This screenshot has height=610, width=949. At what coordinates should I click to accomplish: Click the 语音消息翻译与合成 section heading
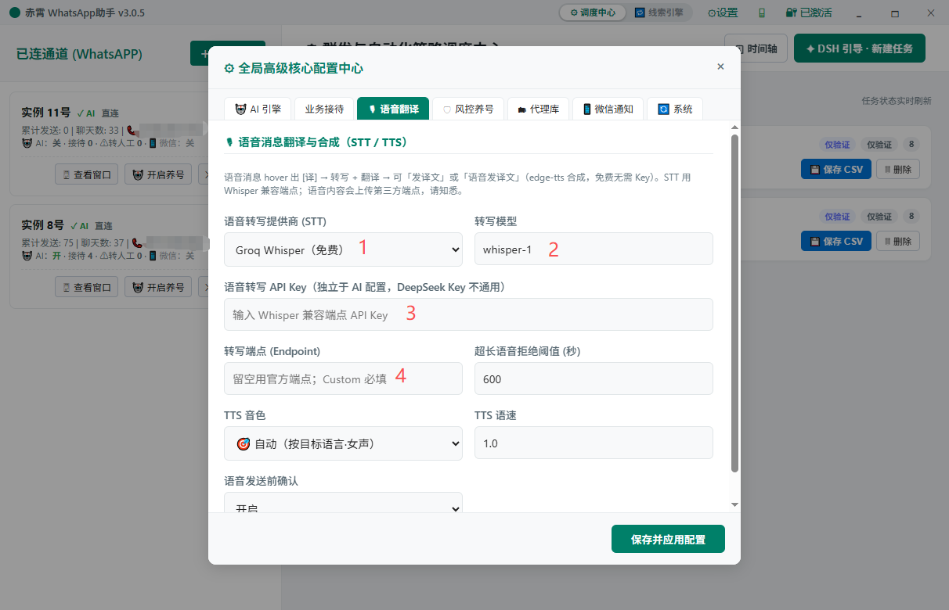point(316,142)
